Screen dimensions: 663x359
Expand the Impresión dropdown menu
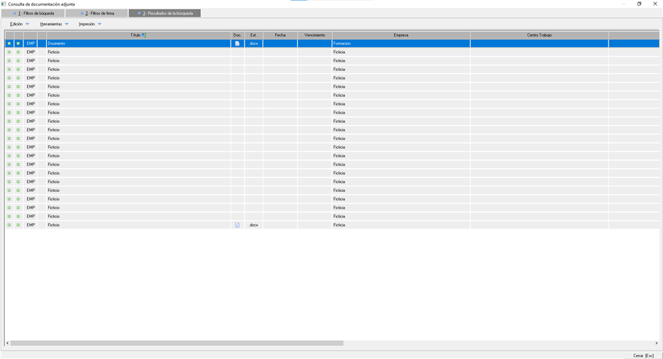[x=90, y=24]
